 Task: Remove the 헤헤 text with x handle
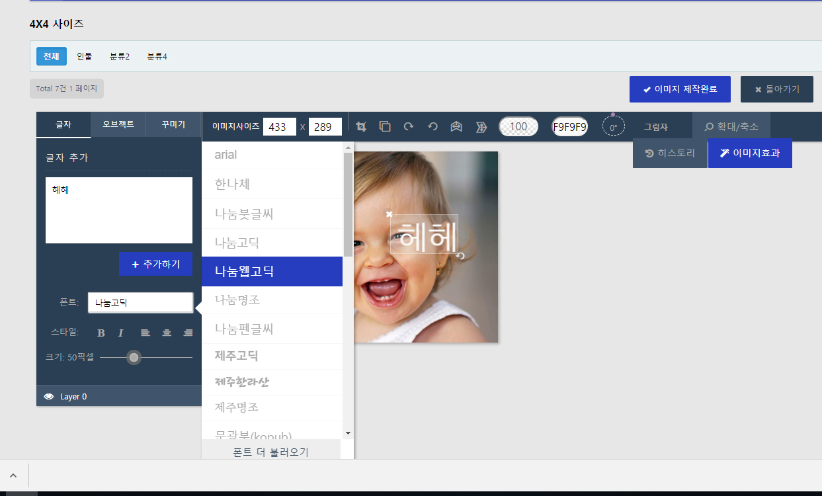point(390,214)
